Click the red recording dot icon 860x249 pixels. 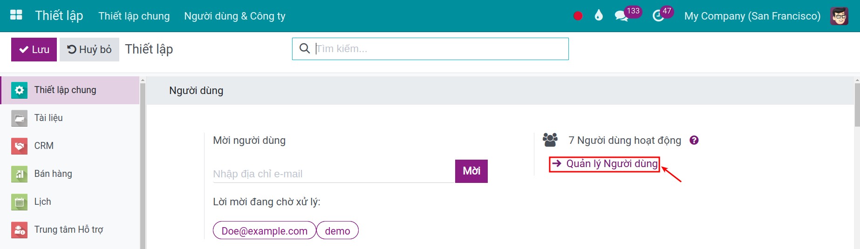[x=578, y=16]
